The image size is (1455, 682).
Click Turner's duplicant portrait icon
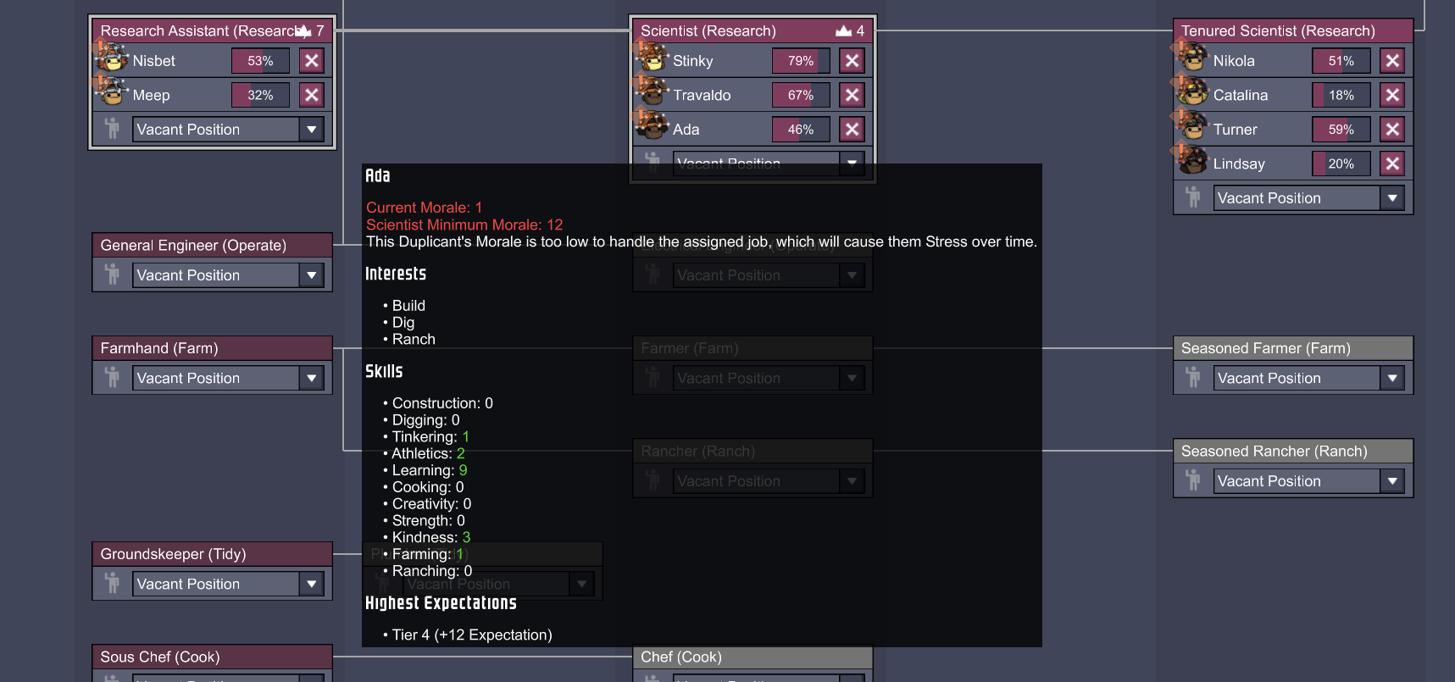tap(1192, 127)
